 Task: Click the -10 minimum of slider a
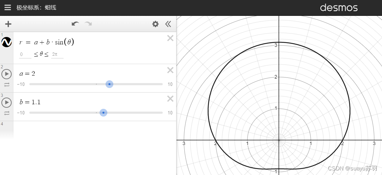point(21,85)
